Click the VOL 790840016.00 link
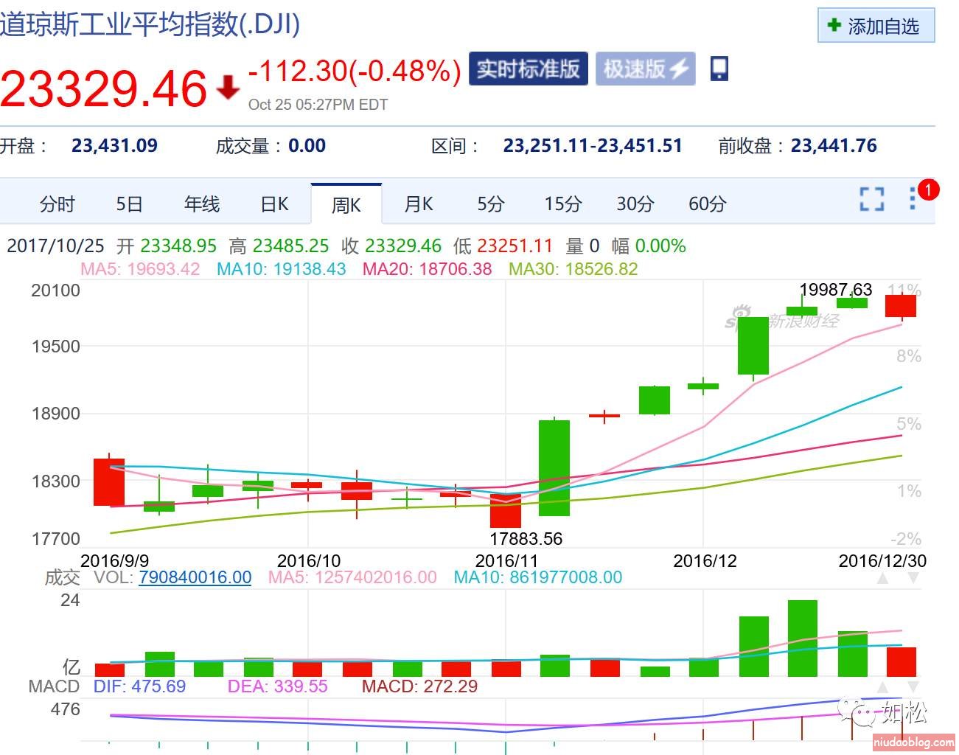The image size is (959, 755). coord(195,577)
